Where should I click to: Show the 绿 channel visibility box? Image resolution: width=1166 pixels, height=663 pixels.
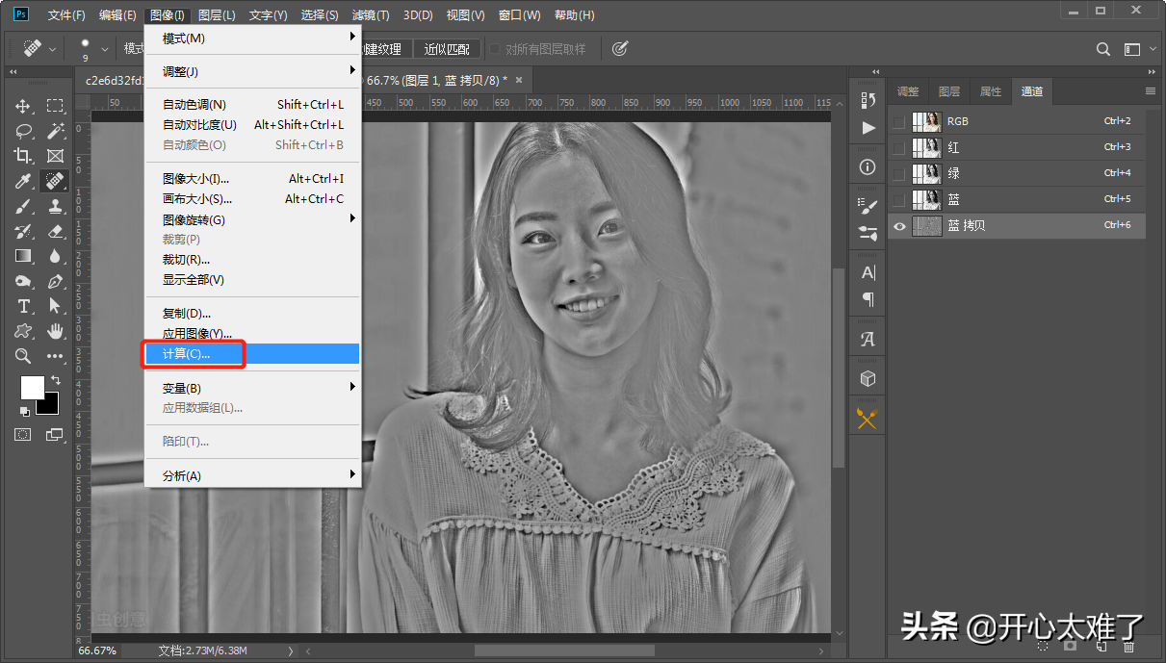pos(898,173)
